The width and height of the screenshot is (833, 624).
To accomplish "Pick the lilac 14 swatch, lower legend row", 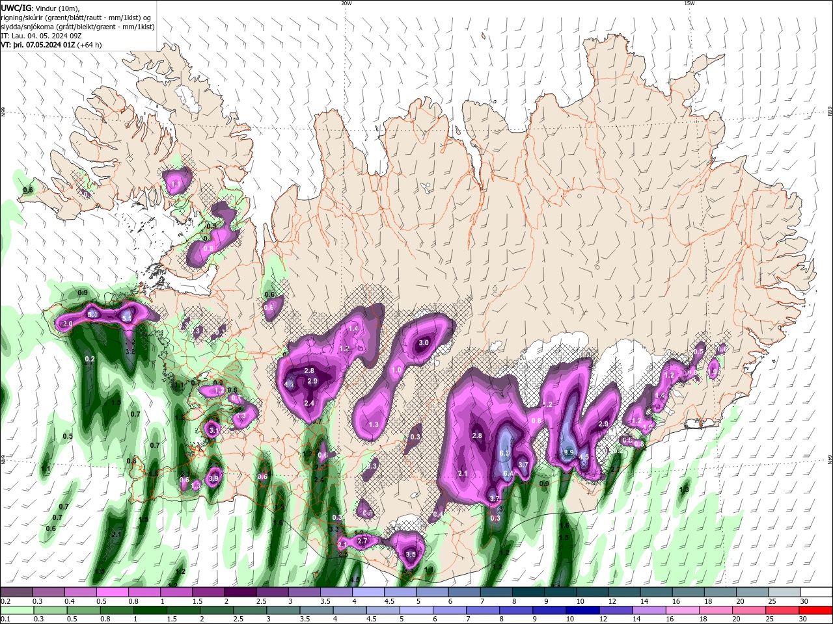I will pos(649,610).
